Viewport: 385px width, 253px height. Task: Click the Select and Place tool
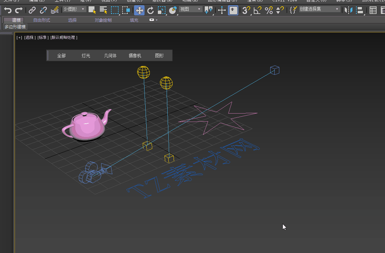click(173, 10)
